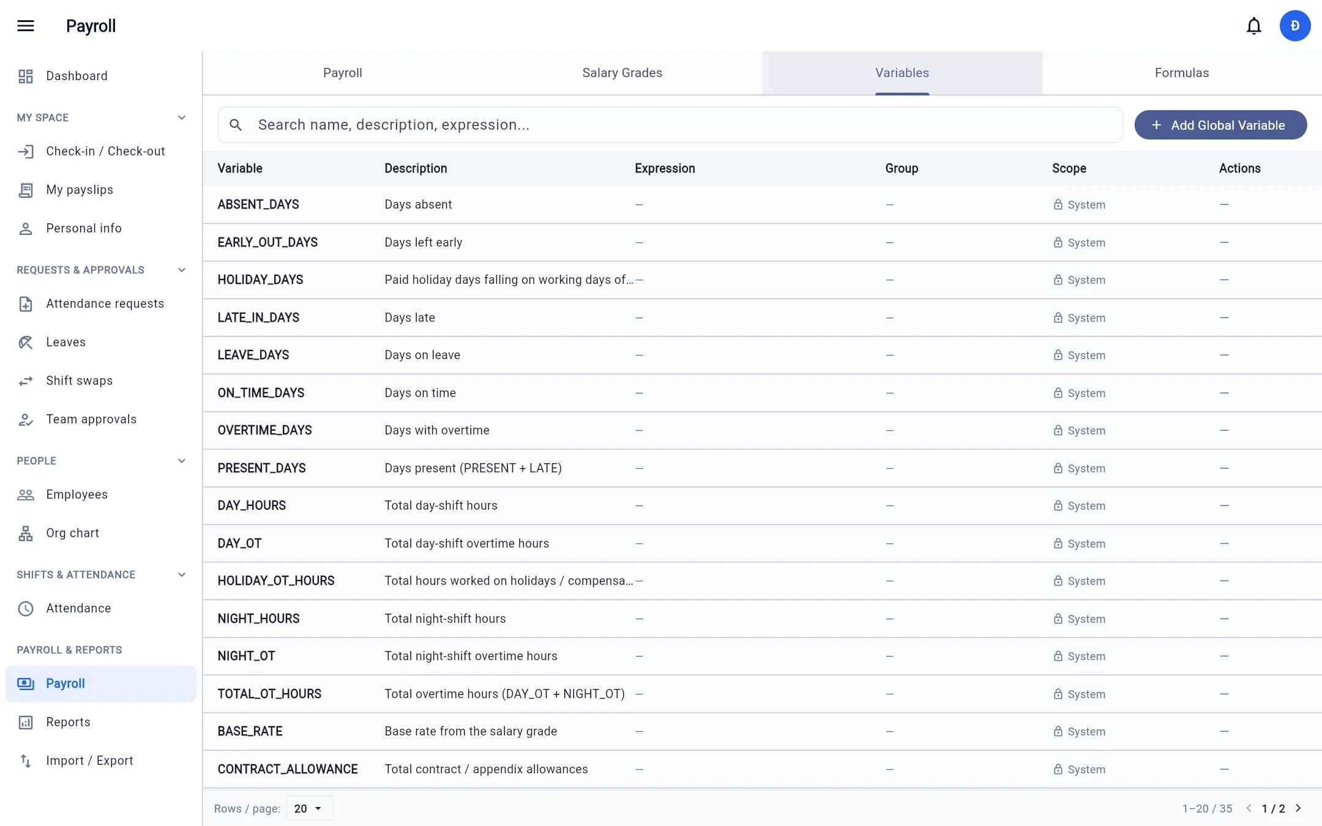This screenshot has width=1322, height=826.
Task: Click the notifications bell icon
Action: [x=1253, y=26]
